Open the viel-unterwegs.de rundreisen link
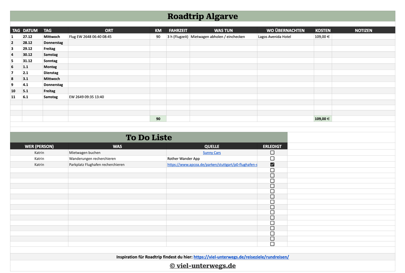This screenshot has width=405, height=273. (x=241, y=257)
